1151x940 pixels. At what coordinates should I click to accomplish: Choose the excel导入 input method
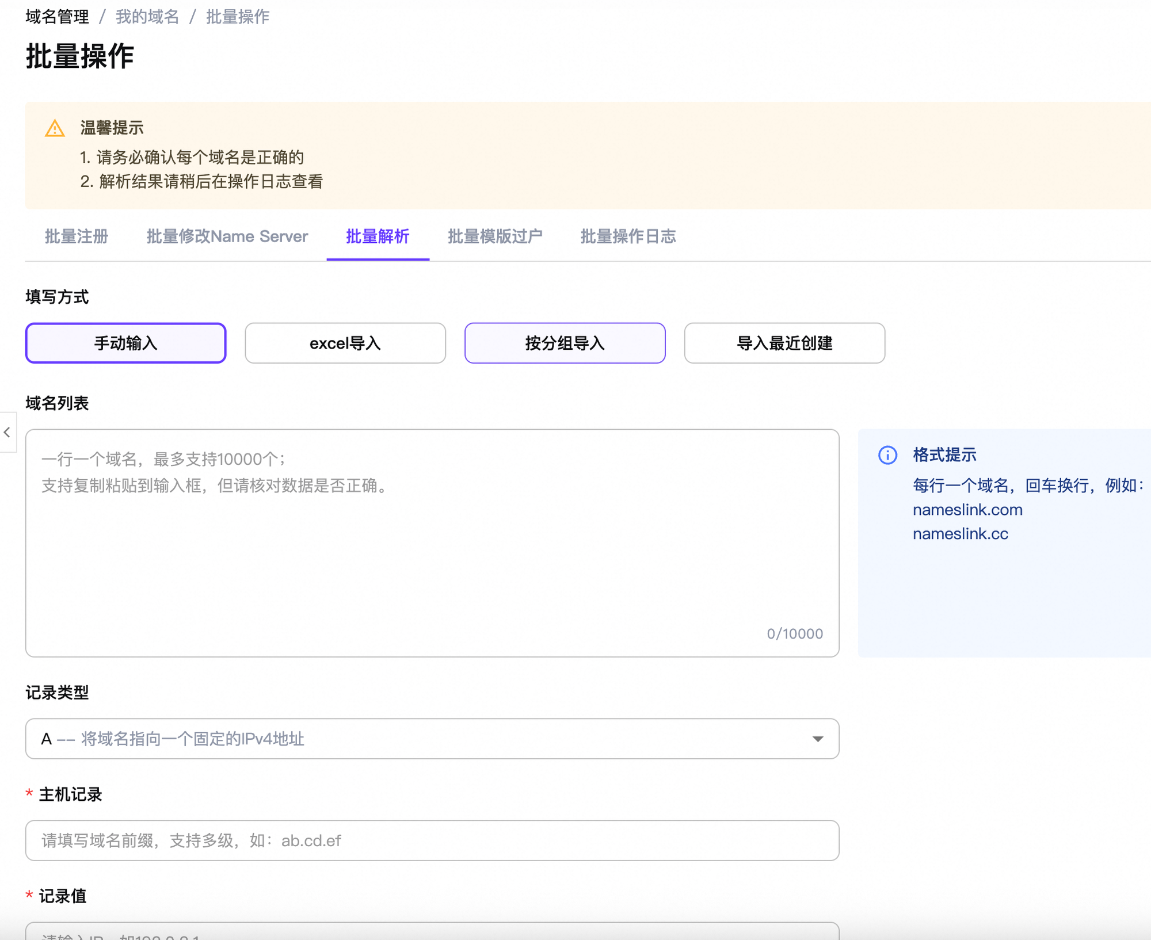[345, 343]
